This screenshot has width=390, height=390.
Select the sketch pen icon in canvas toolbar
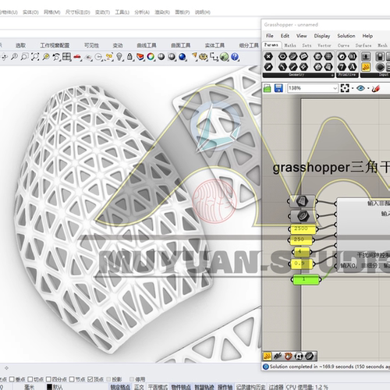pyautogui.click(x=375, y=88)
